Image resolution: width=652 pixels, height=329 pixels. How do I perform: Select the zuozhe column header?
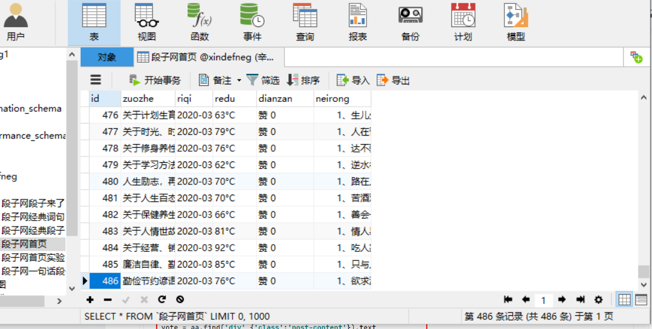(x=148, y=99)
